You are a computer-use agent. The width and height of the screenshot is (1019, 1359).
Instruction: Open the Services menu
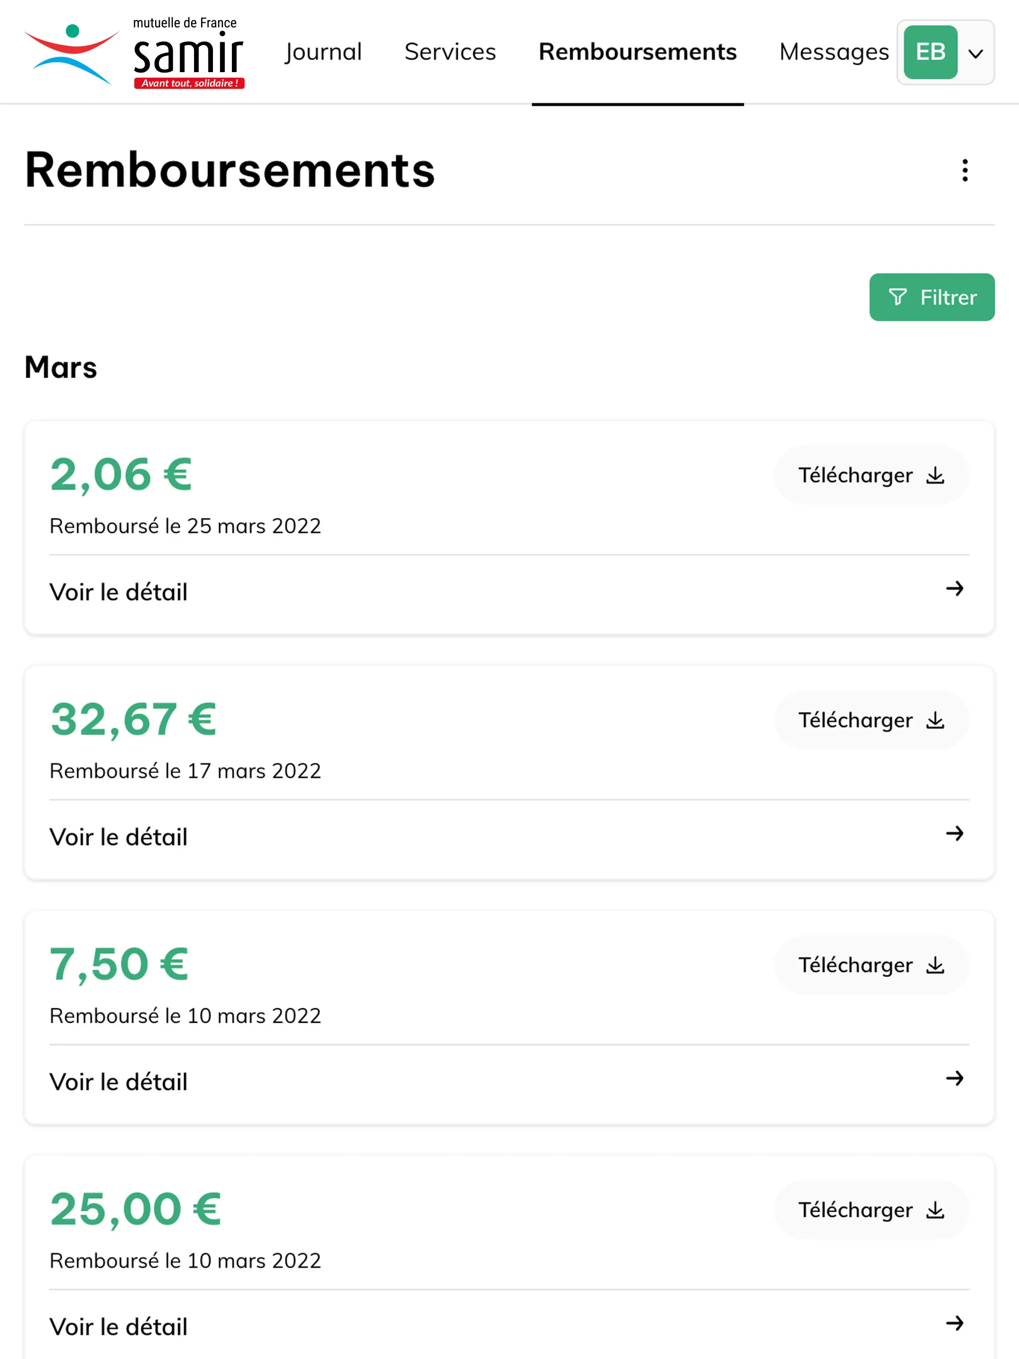[x=450, y=50]
